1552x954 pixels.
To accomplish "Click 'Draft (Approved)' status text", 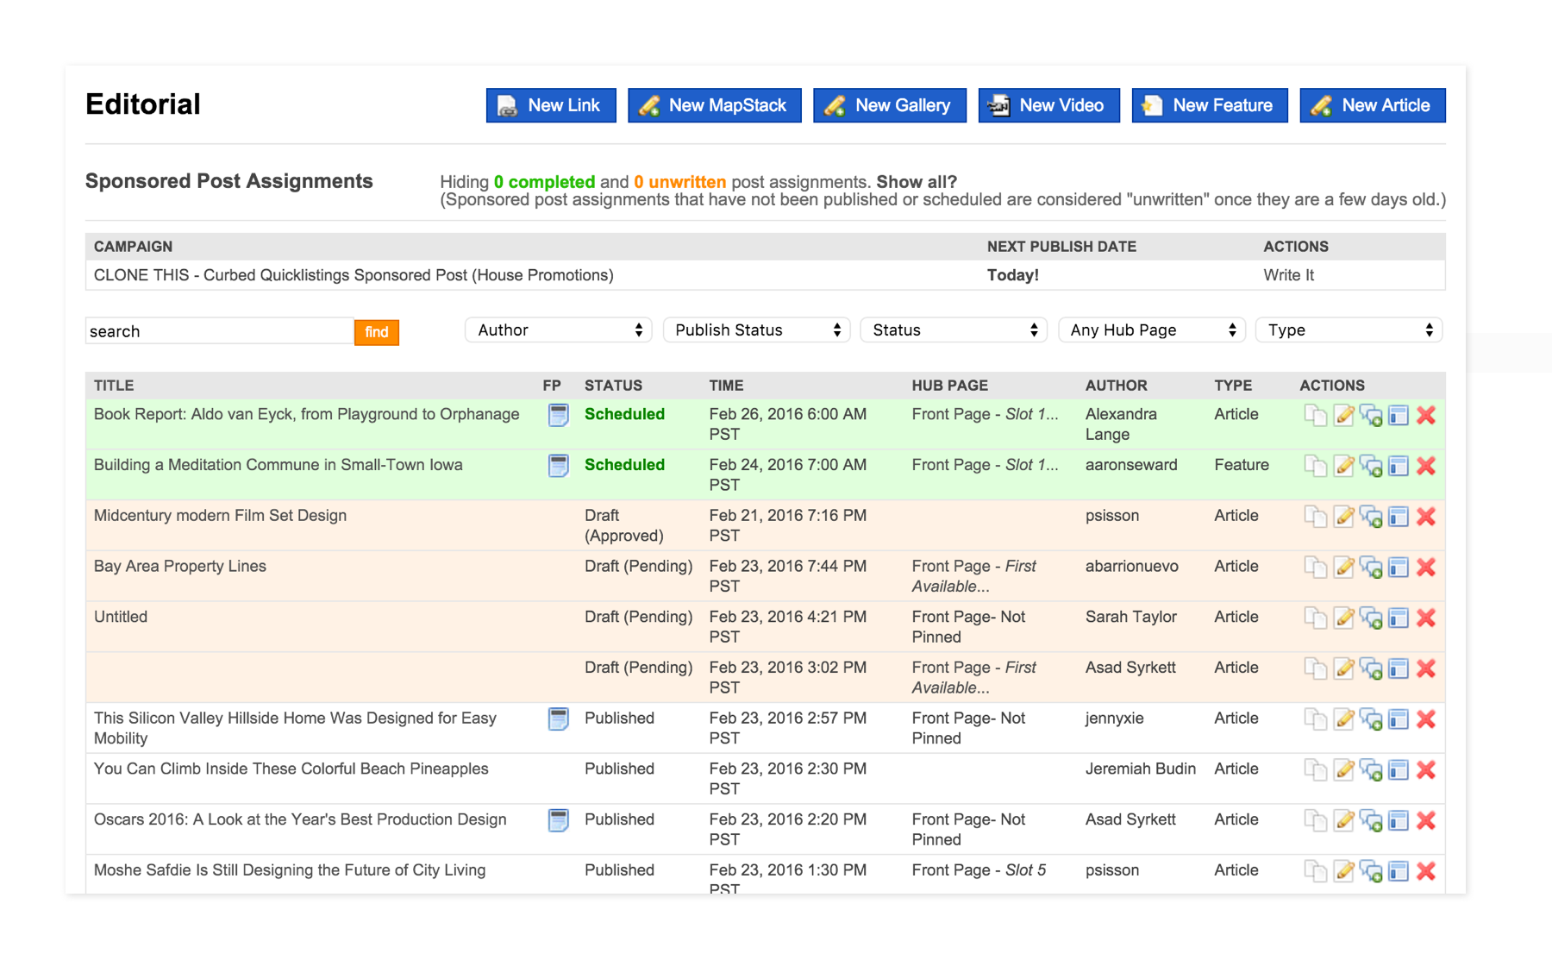I will click(623, 525).
